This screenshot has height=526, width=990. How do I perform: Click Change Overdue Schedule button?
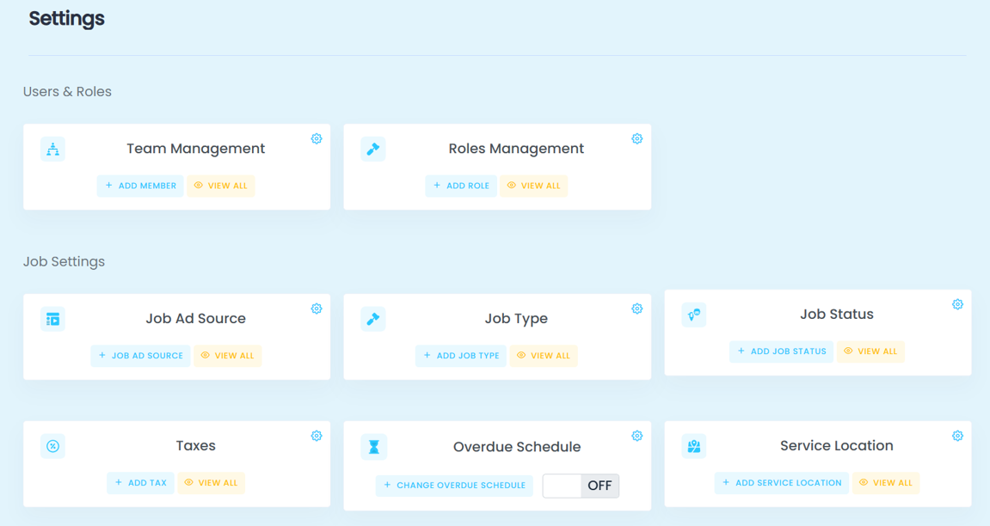[454, 486]
